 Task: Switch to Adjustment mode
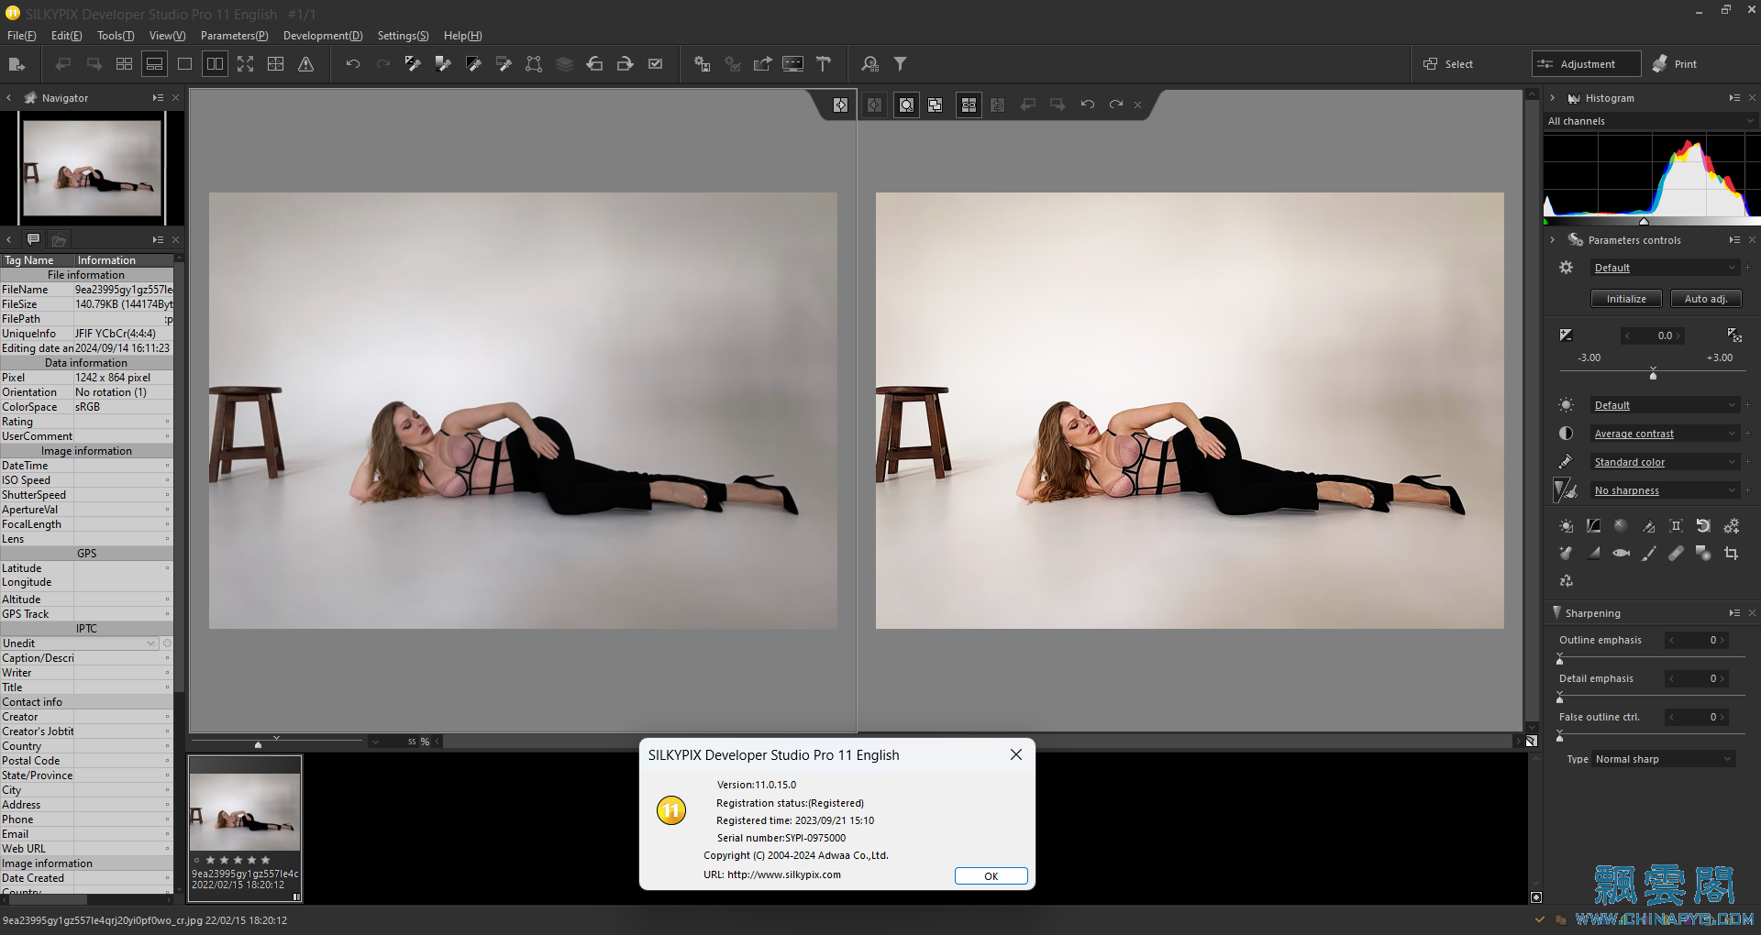1587,64
